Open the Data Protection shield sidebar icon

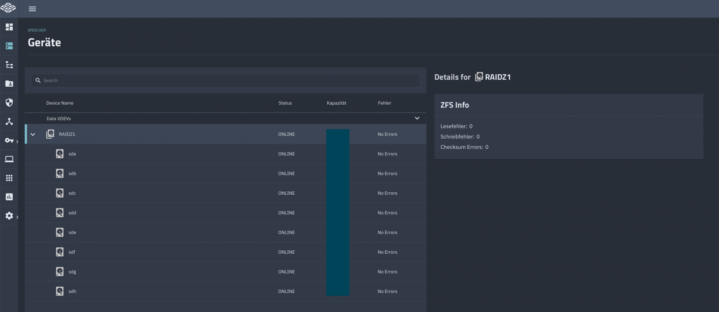(x=9, y=102)
